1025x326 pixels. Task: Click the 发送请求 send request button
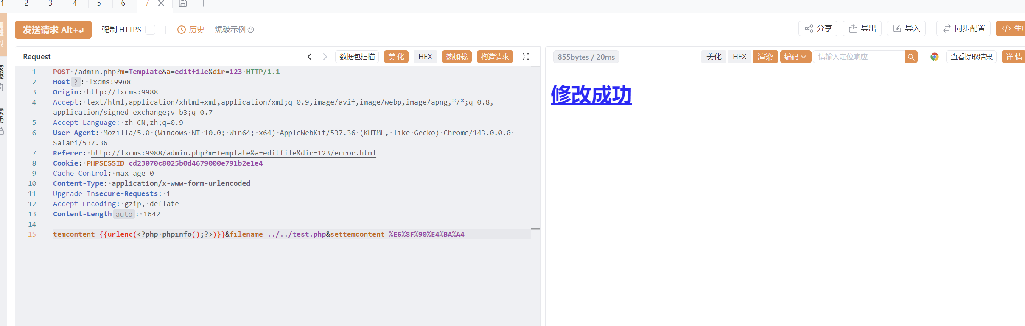[53, 30]
